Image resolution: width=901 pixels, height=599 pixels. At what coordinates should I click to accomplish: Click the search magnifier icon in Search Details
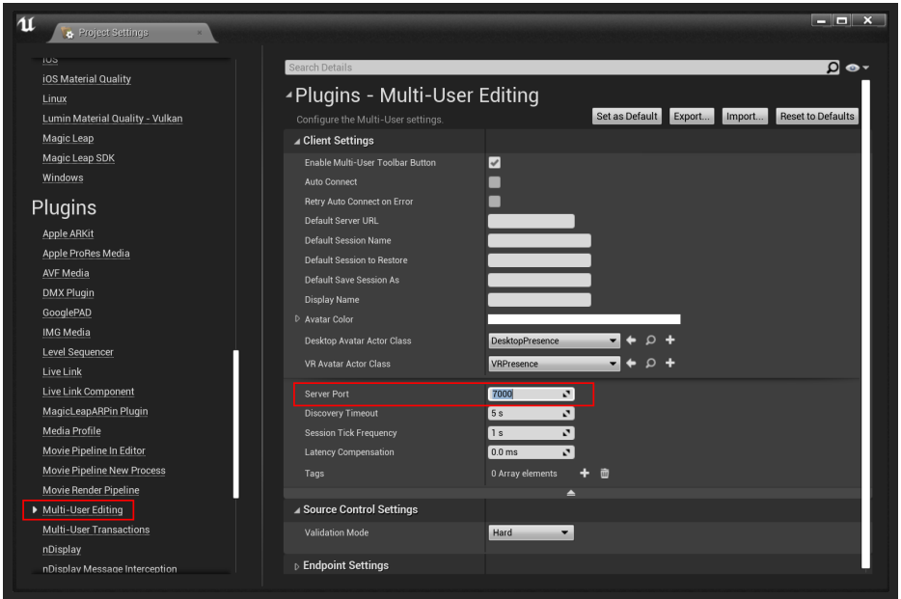(x=833, y=68)
